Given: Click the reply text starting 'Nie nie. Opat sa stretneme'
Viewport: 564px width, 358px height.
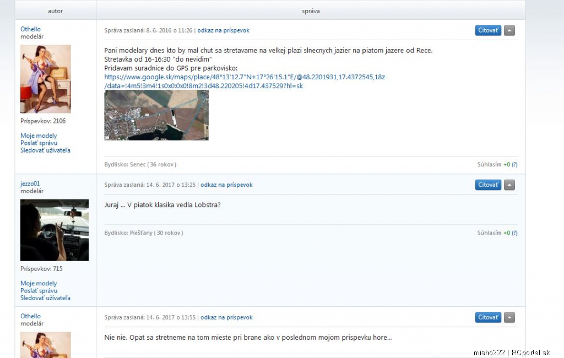Looking at the screenshot, I should pyautogui.click(x=248, y=338).
